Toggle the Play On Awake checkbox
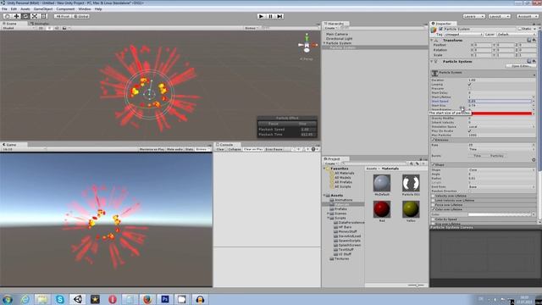542x305 pixels. [470, 130]
